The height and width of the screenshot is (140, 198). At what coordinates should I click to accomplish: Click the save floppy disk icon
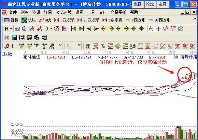pos(29,38)
